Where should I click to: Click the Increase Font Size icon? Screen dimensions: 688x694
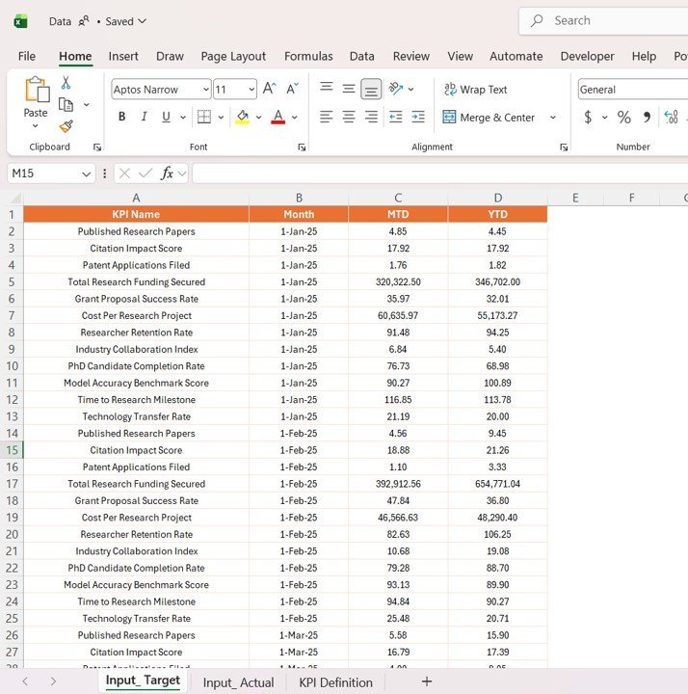pyautogui.click(x=270, y=89)
